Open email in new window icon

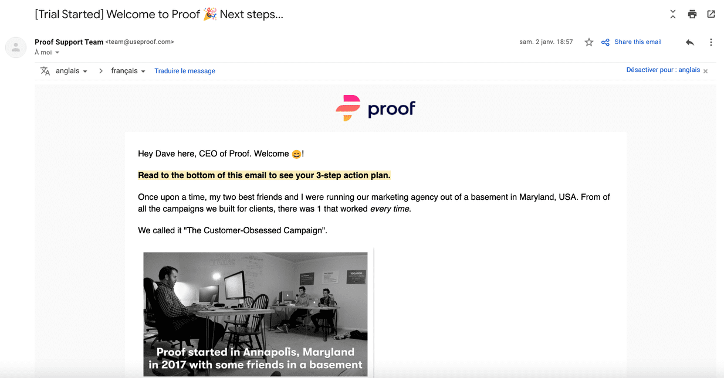pyautogui.click(x=711, y=15)
